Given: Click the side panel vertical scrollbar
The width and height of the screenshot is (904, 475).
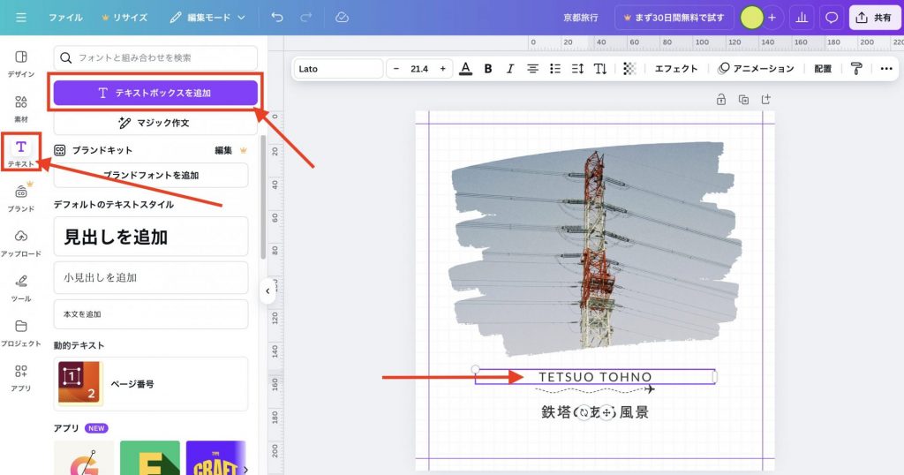Looking at the screenshot, I should (x=263, y=197).
